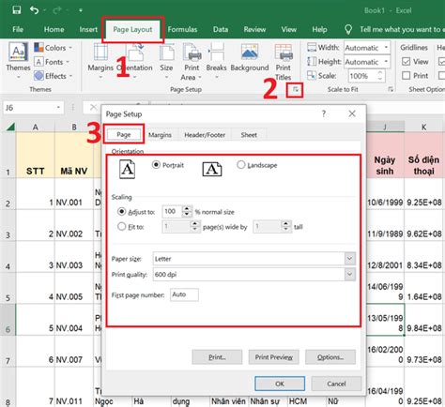The image size is (445, 407).
Task: Select the Page tab in Page Setup
Action: (124, 135)
